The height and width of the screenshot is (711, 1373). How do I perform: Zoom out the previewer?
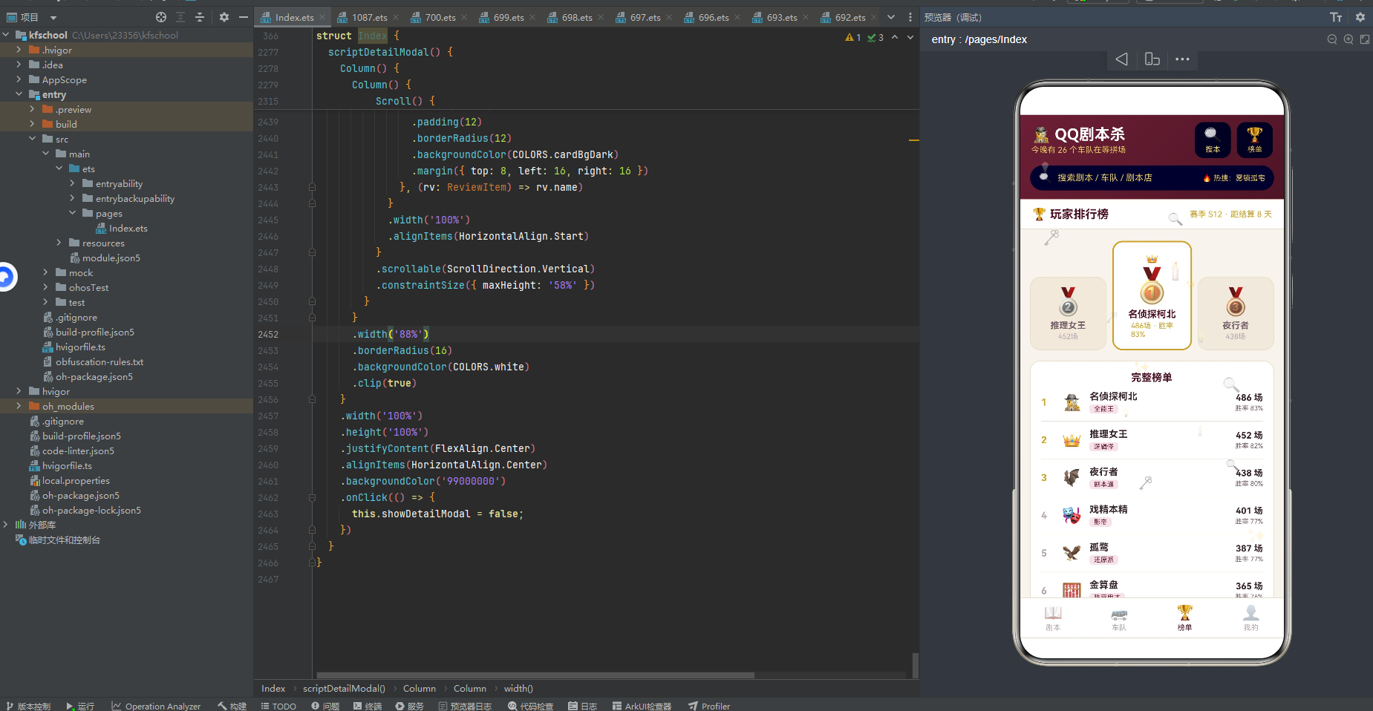(x=1332, y=39)
